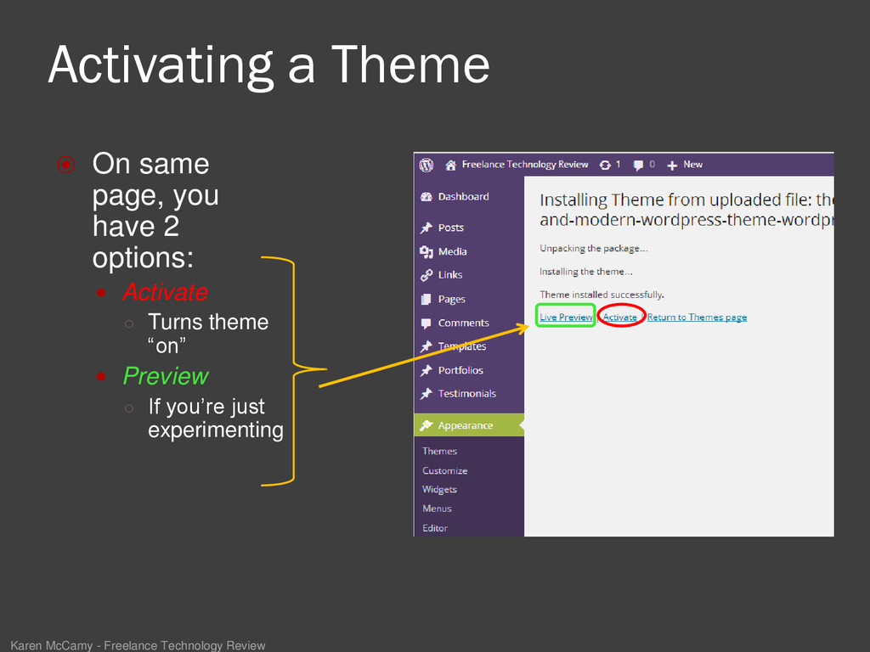Follow Return to Themes page link
The image size is (870, 652).
(x=697, y=318)
